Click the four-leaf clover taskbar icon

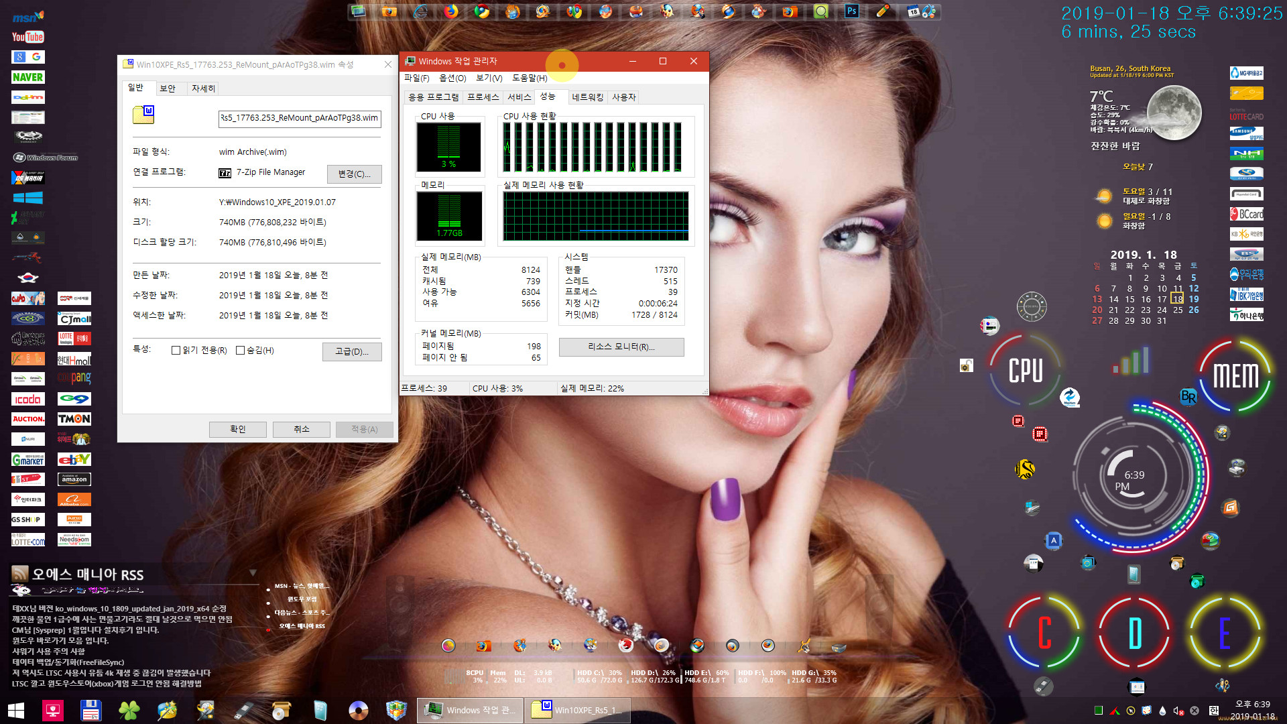tap(129, 710)
